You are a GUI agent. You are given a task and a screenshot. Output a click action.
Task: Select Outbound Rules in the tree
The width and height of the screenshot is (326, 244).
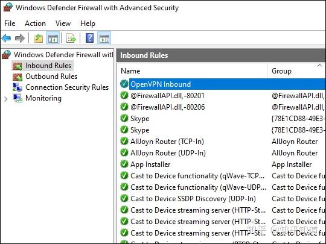51,77
